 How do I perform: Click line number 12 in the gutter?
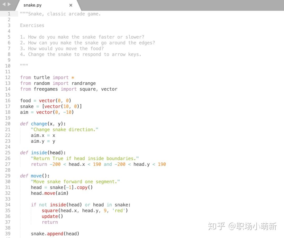tap(8, 77)
